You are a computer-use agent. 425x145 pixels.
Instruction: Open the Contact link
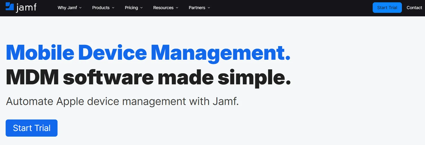point(414,8)
